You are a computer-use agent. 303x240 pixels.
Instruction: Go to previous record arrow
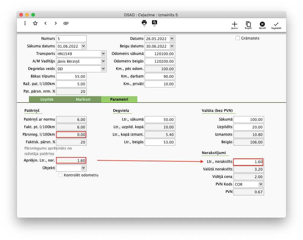(x=45, y=23)
